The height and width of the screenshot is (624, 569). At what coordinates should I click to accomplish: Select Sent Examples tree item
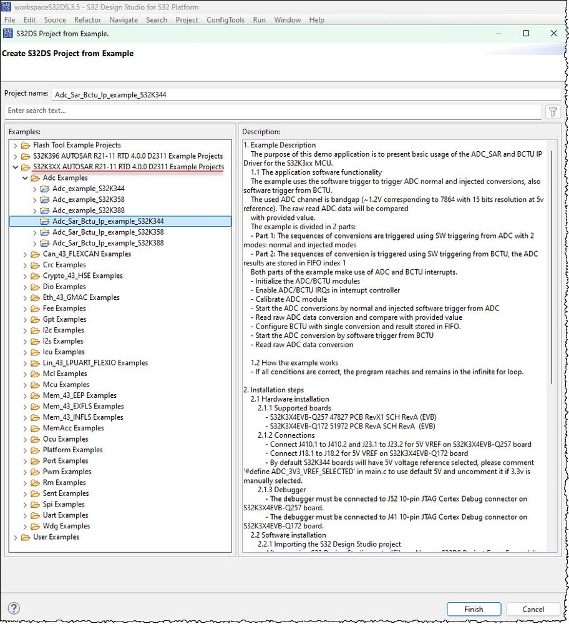point(66,493)
